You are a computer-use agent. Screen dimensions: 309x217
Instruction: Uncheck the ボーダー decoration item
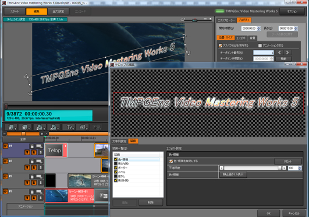(x=116, y=167)
